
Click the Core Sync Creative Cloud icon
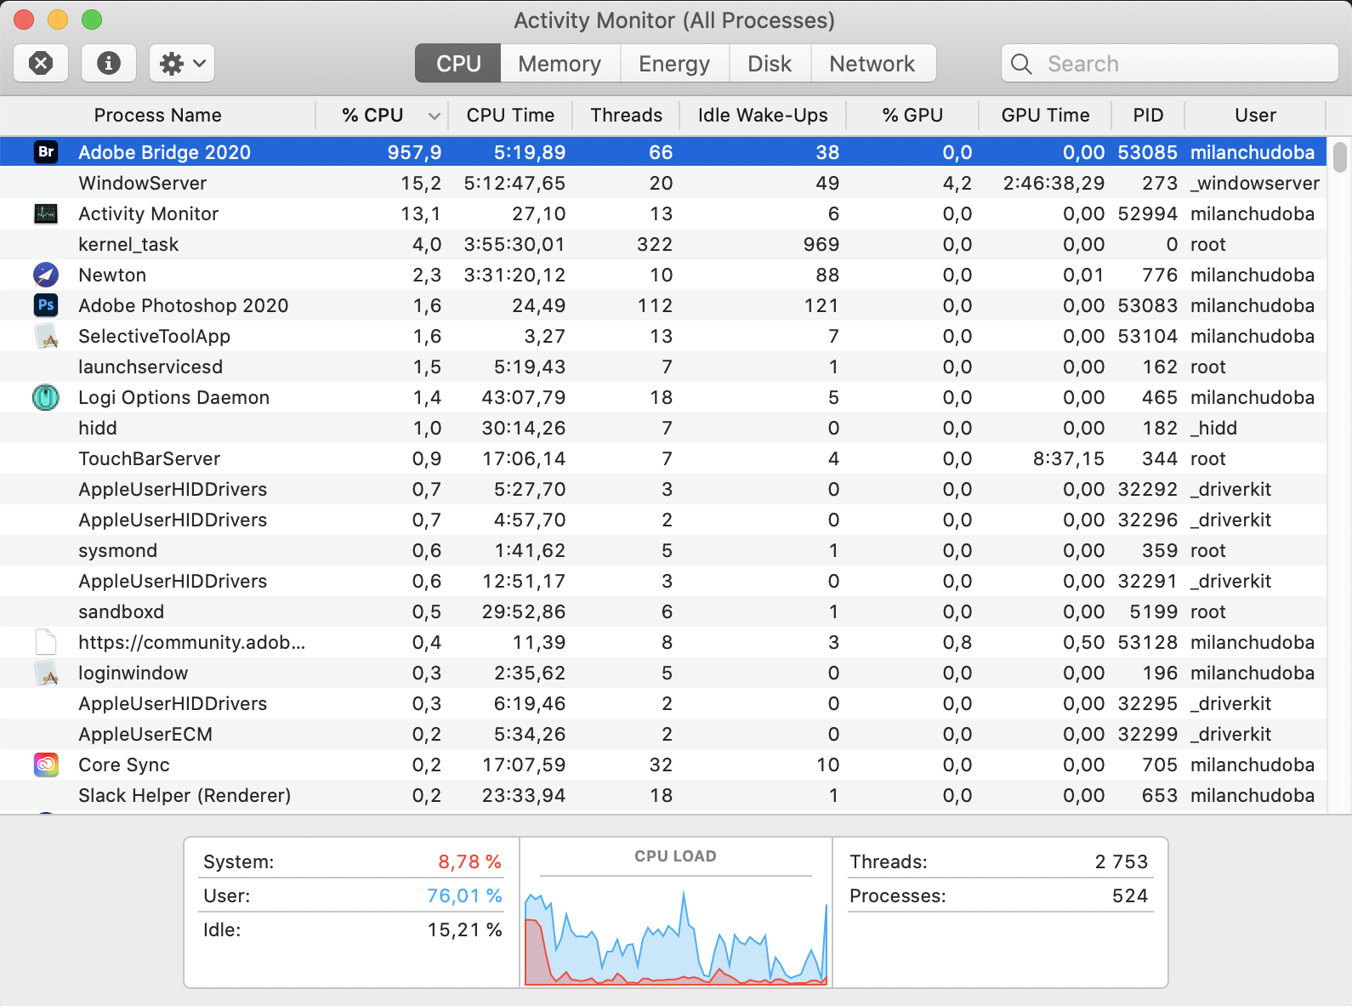coord(46,764)
